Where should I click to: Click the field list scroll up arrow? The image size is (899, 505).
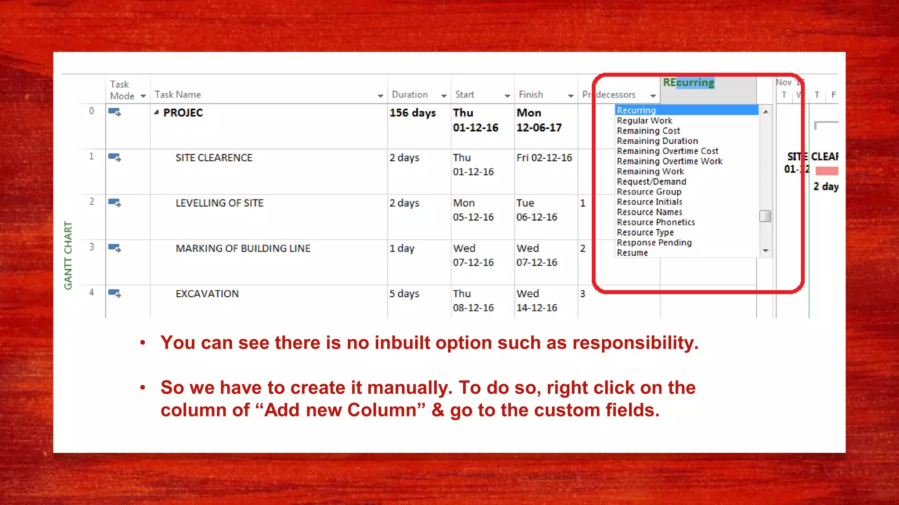click(x=766, y=112)
